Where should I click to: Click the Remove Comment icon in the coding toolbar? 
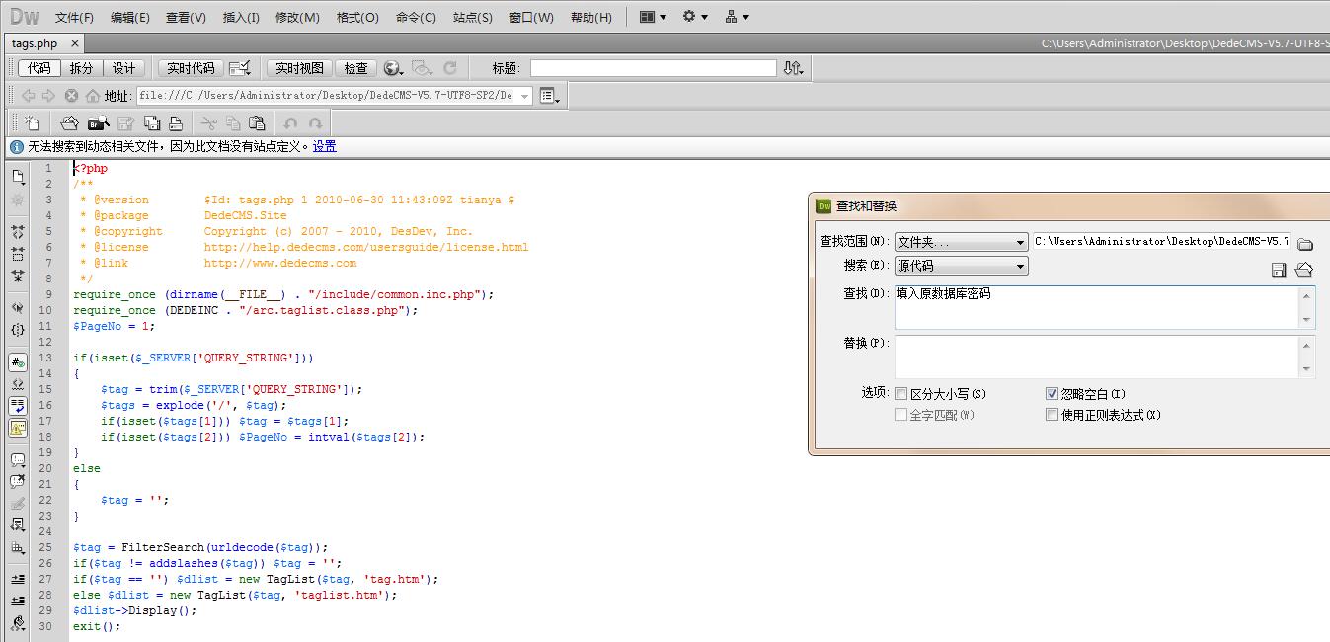click(18, 482)
